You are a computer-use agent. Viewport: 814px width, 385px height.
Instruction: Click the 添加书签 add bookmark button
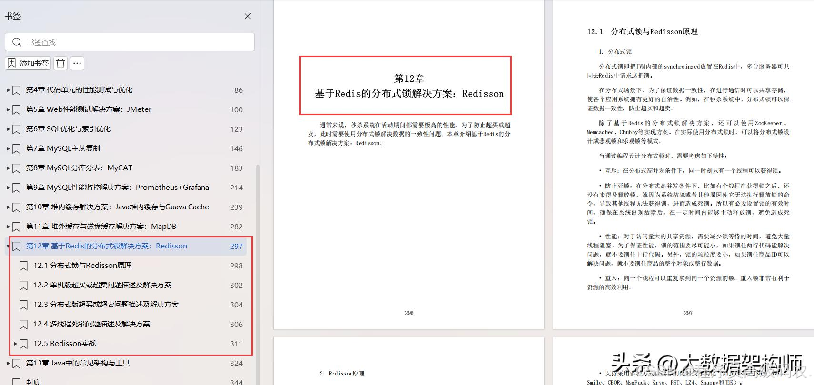tap(28, 63)
